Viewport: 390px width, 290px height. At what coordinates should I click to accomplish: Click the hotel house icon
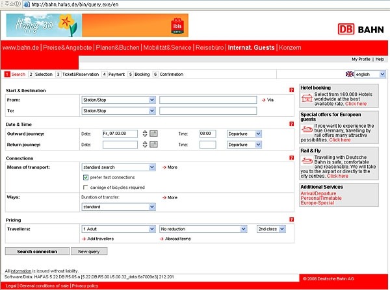click(307, 98)
